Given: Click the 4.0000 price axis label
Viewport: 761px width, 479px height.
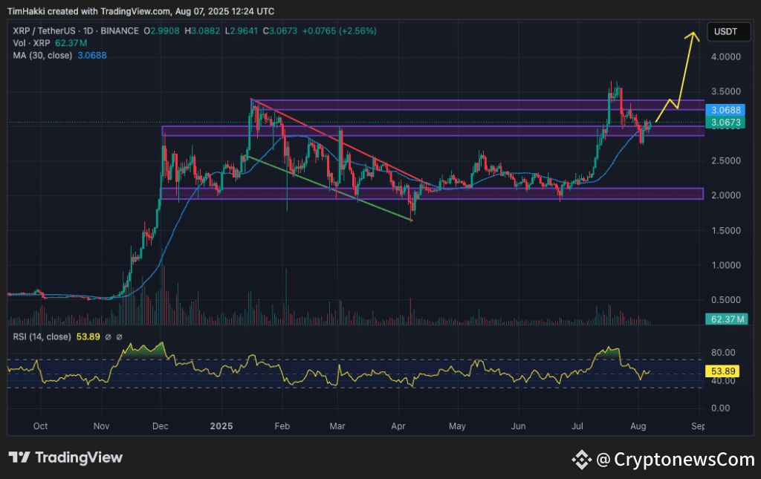Looking at the screenshot, I should [x=725, y=56].
